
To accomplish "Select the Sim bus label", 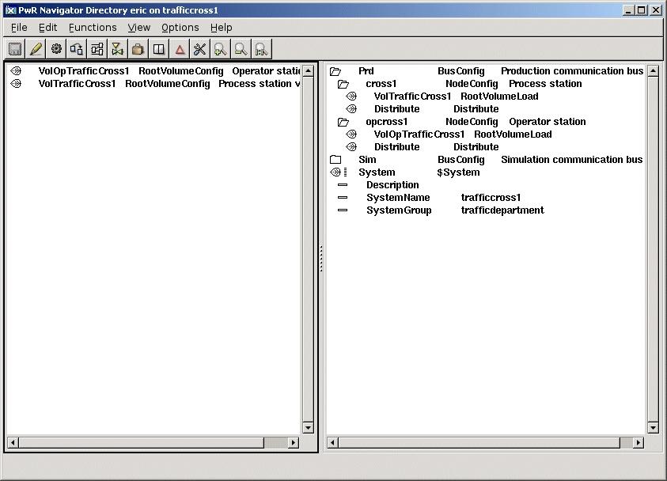I will click(x=367, y=160).
